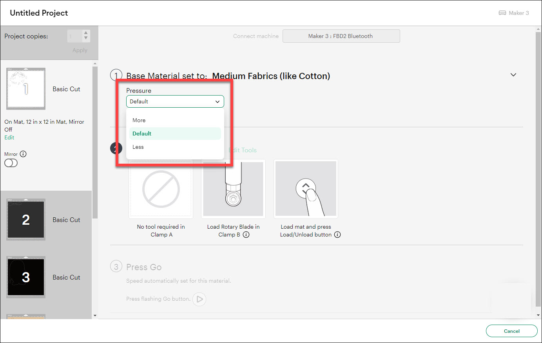
Task: Click info icon next to Load/Unload button text
Action: coord(337,235)
